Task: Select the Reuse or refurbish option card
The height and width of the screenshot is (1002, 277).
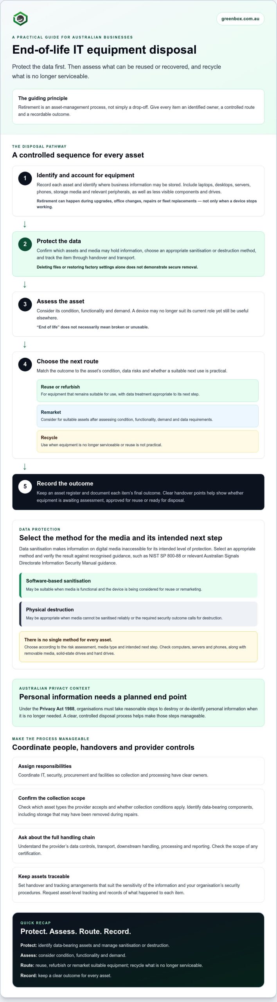Action: point(147,390)
